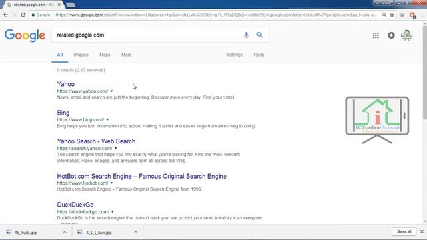Expand dropdown next to duckduckgo.com URL

tap(113, 212)
